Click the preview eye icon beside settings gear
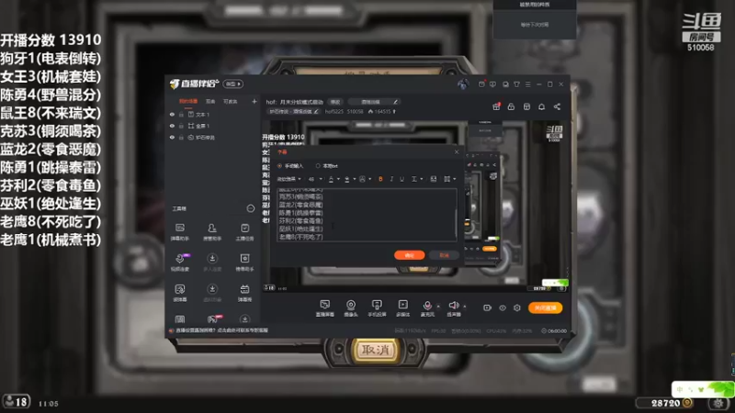The height and width of the screenshot is (413, 735). tap(502, 307)
